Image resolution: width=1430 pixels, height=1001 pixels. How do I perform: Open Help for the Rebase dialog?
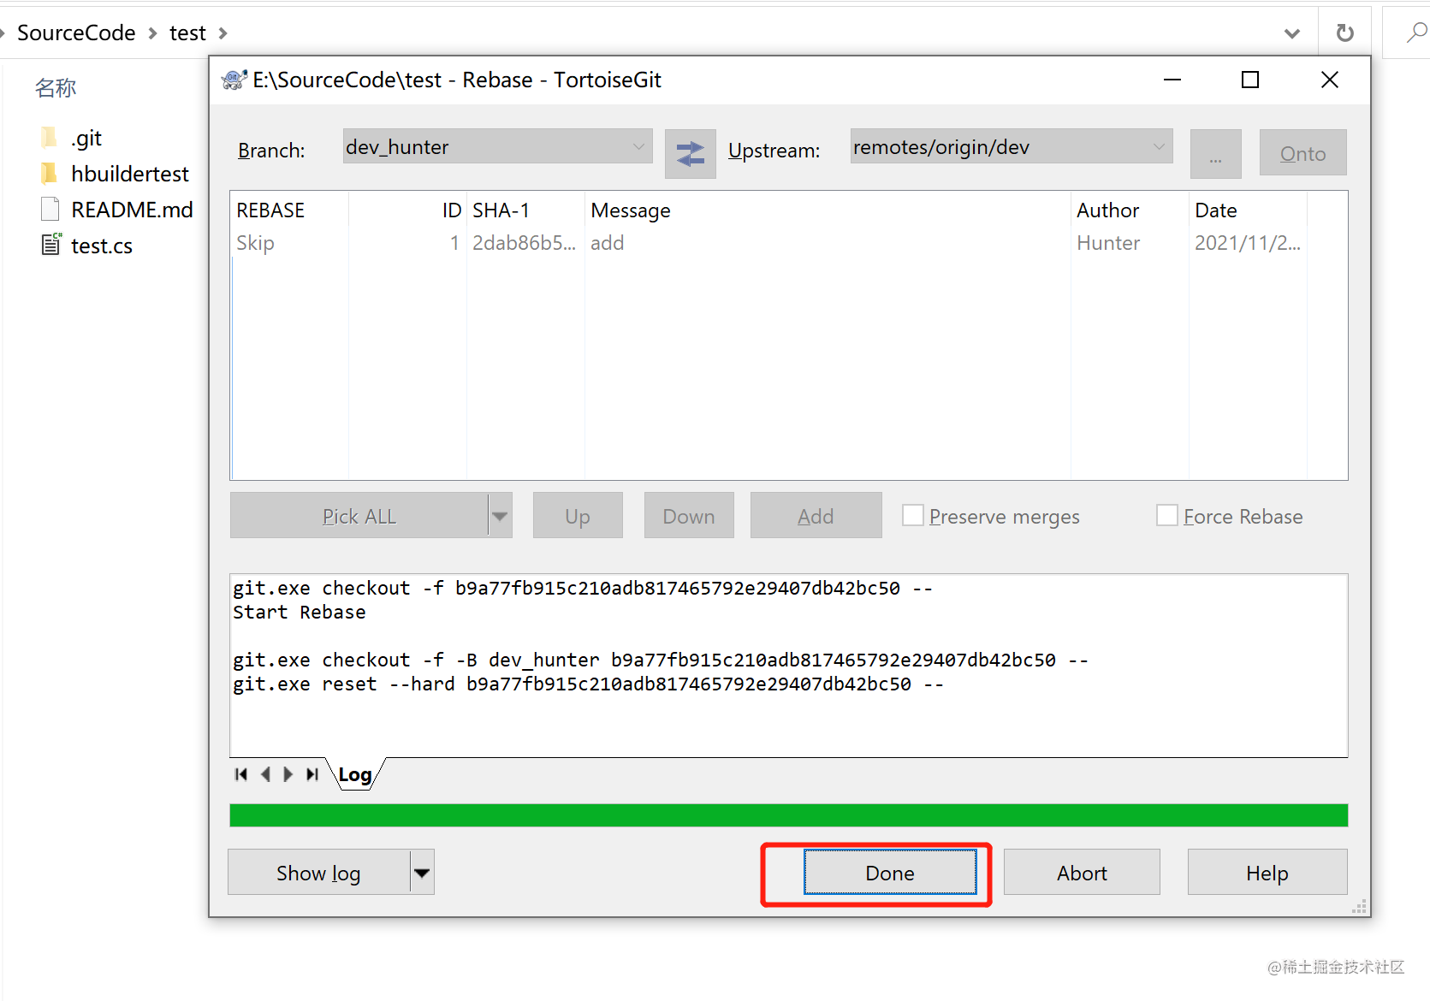(x=1267, y=873)
